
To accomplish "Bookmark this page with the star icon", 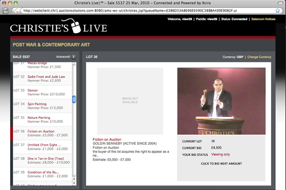I will coord(278,10).
